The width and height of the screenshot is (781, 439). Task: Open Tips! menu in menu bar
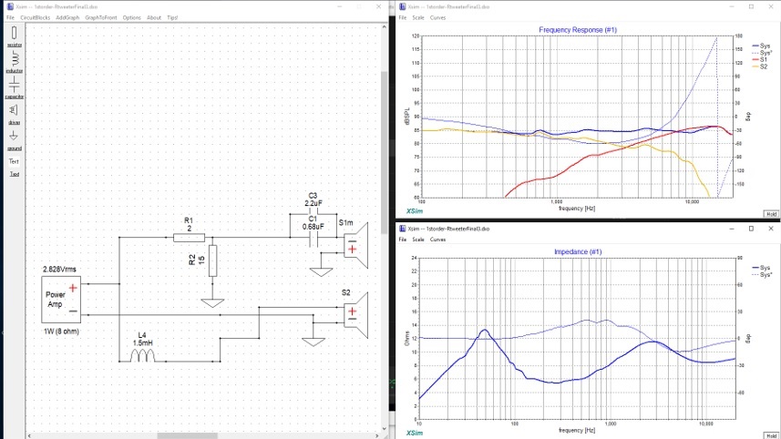coord(172,17)
